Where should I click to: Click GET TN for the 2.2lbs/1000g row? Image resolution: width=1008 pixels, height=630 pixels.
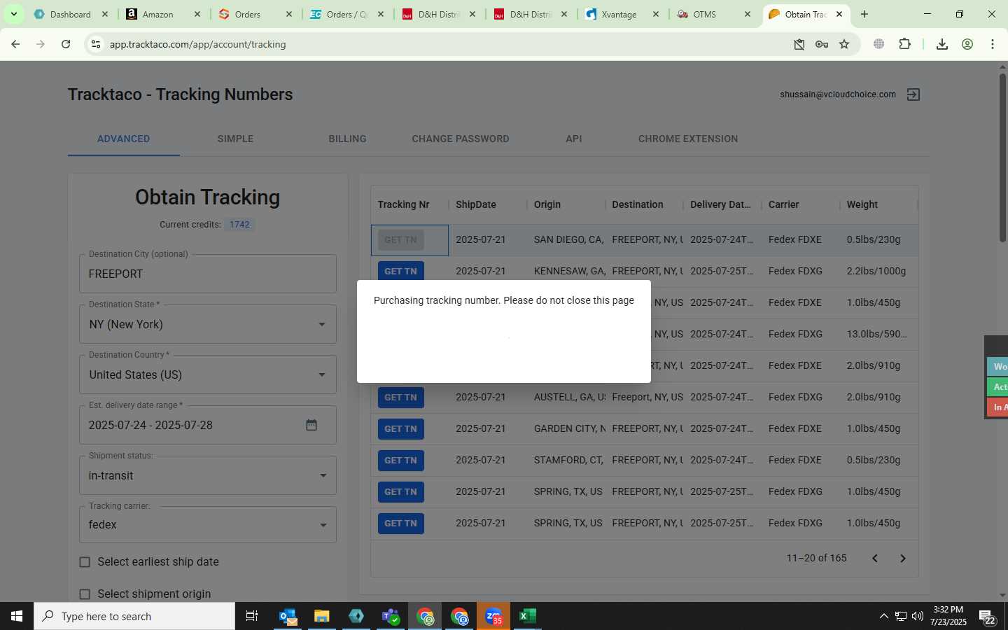click(x=400, y=271)
